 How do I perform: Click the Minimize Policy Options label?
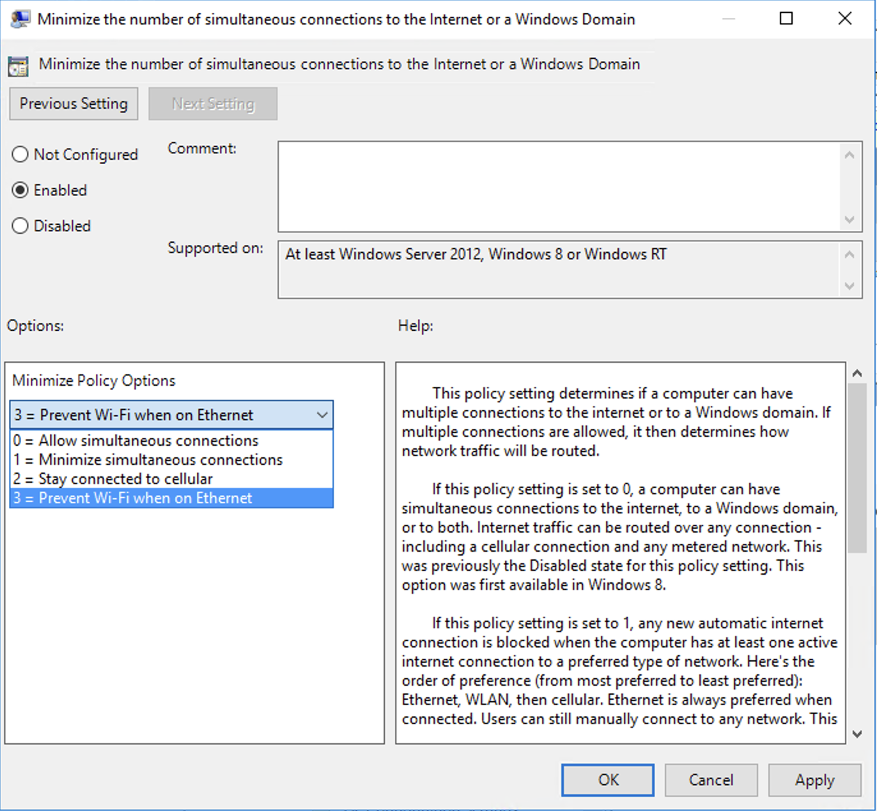pos(93,381)
